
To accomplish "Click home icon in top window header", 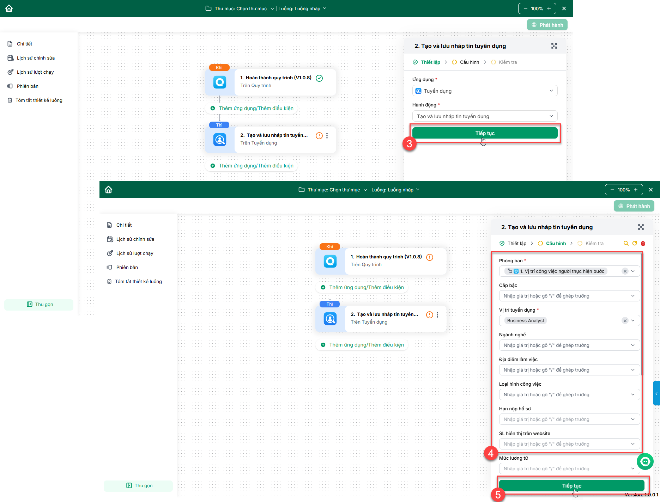I will coord(9,8).
